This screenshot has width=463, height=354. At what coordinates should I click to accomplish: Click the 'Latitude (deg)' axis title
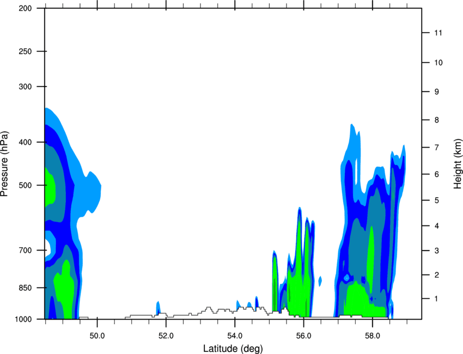click(x=233, y=349)
